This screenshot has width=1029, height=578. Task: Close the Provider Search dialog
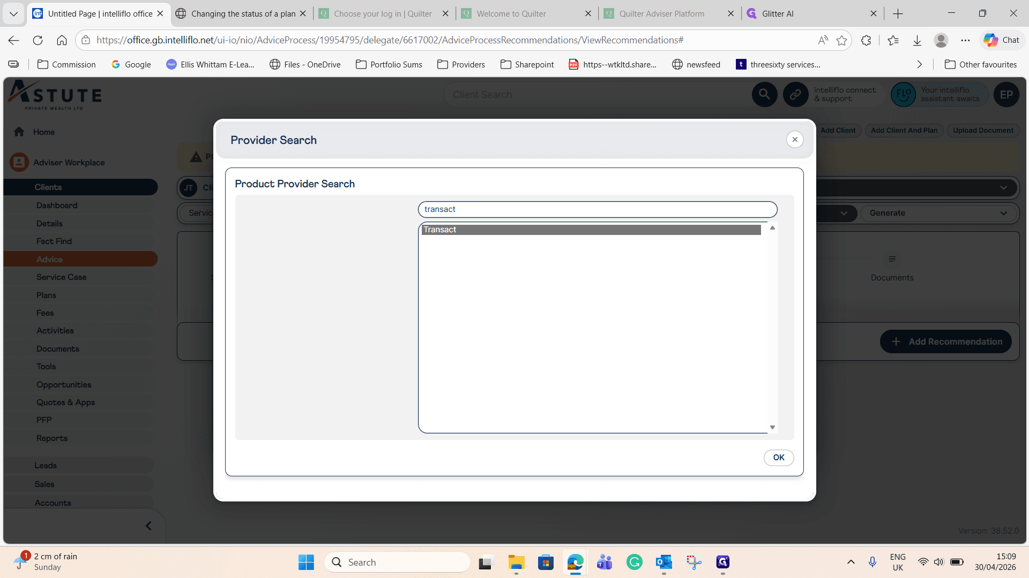[795, 140]
